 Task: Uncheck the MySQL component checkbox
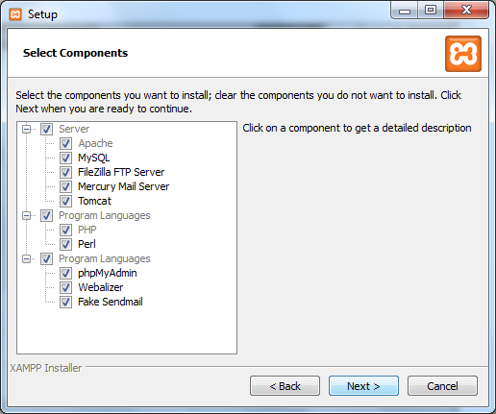point(65,158)
